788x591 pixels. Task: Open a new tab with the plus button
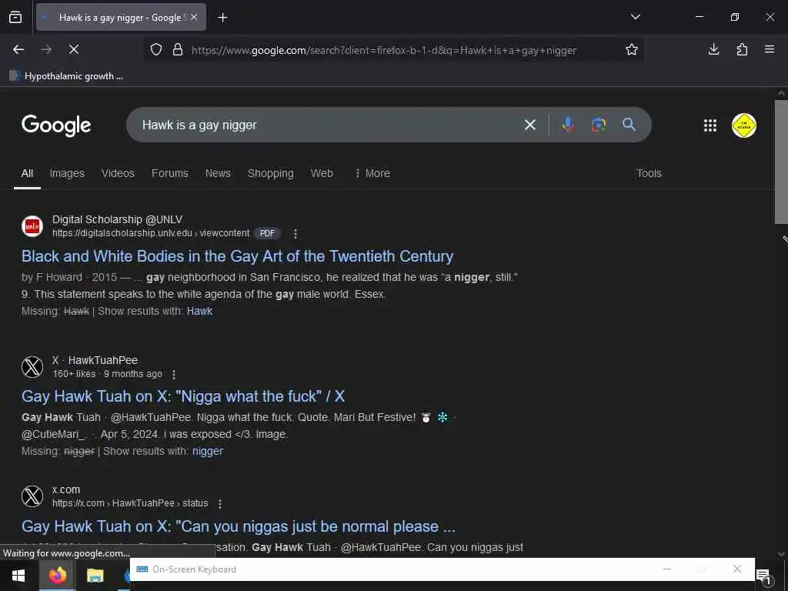[222, 18]
